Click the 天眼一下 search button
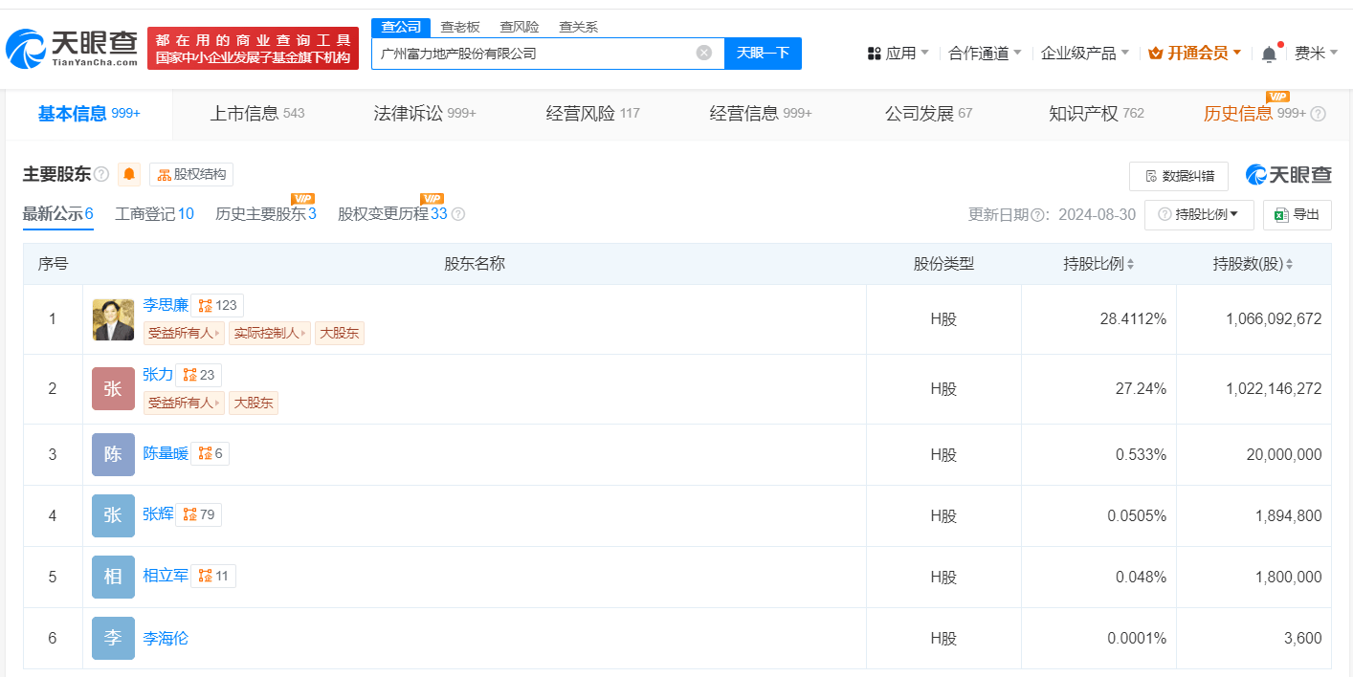The width and height of the screenshot is (1353, 677). point(763,54)
